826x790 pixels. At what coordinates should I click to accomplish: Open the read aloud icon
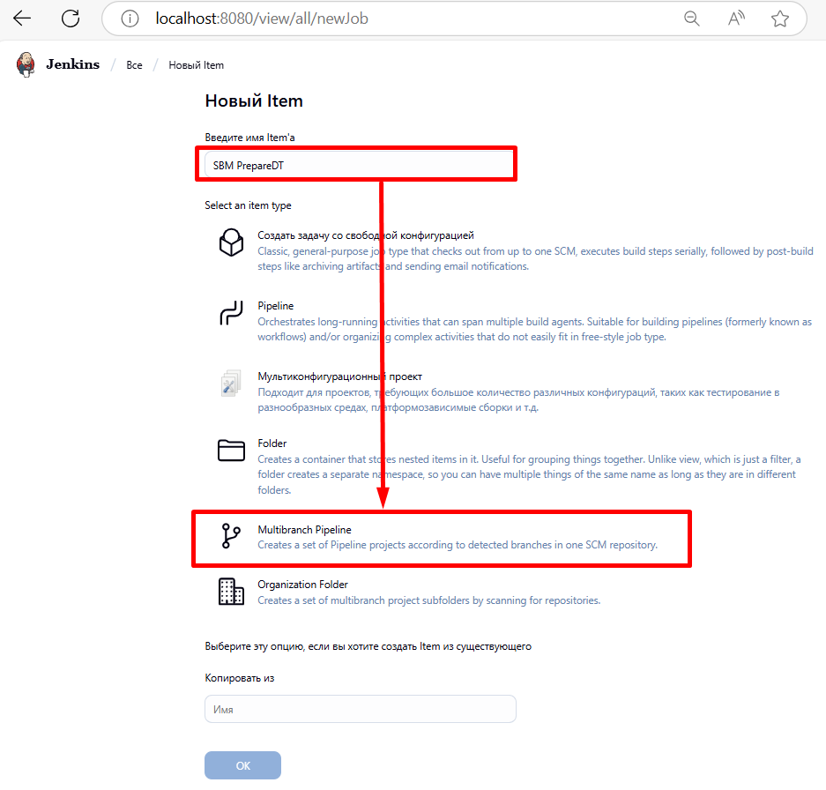(736, 19)
